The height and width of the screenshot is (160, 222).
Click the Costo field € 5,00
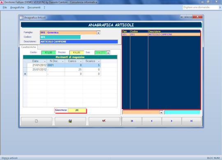point(49,52)
